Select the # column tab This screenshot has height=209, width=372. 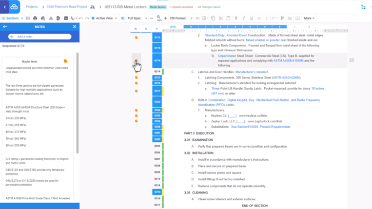pos(157,29)
